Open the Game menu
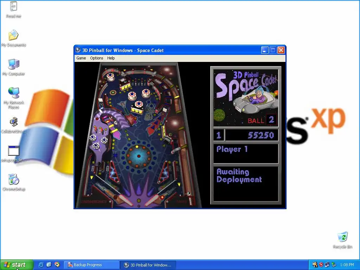The height and width of the screenshot is (270, 360). (81, 58)
